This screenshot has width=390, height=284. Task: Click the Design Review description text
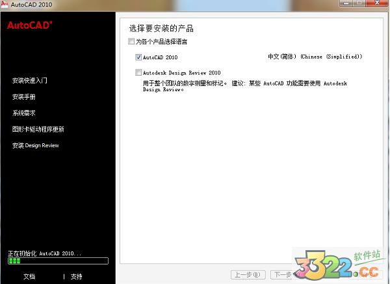coord(245,86)
